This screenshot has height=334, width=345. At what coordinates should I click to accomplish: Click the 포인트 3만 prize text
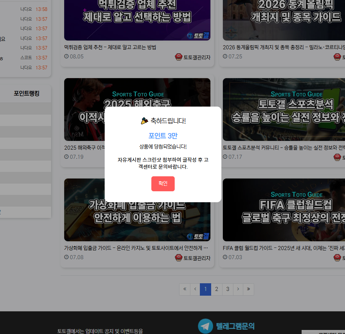tap(163, 136)
